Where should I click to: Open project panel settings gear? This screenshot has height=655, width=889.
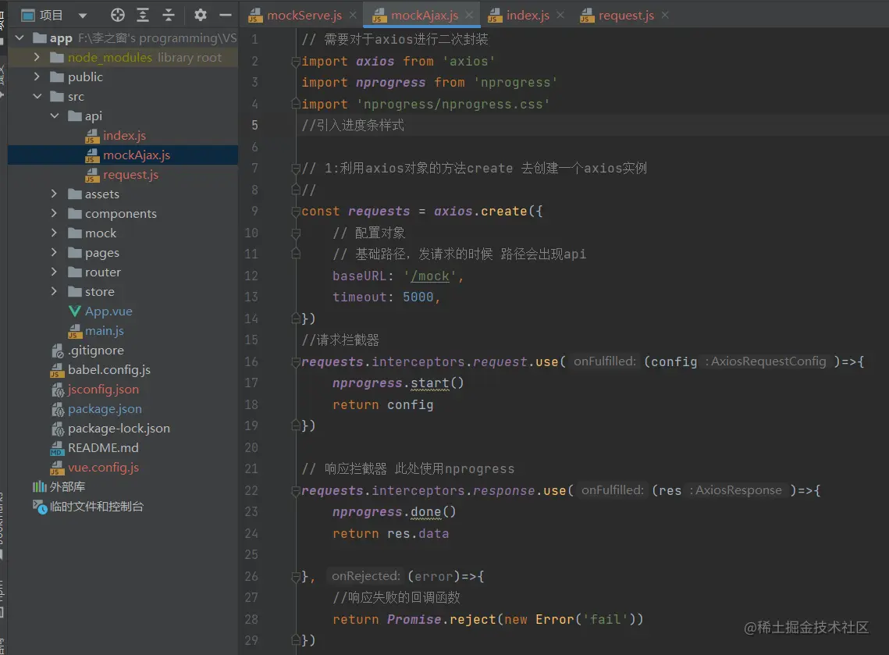(201, 15)
